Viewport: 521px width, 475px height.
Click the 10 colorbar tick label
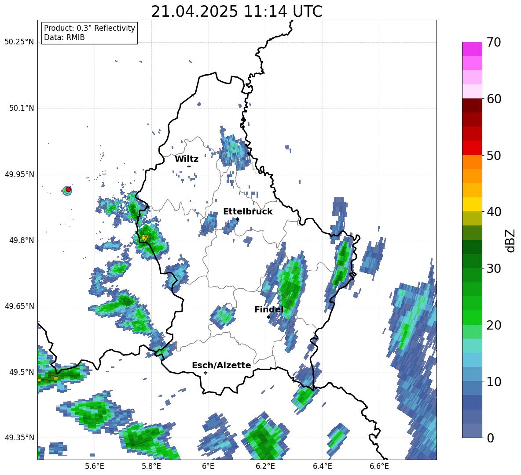pos(494,381)
